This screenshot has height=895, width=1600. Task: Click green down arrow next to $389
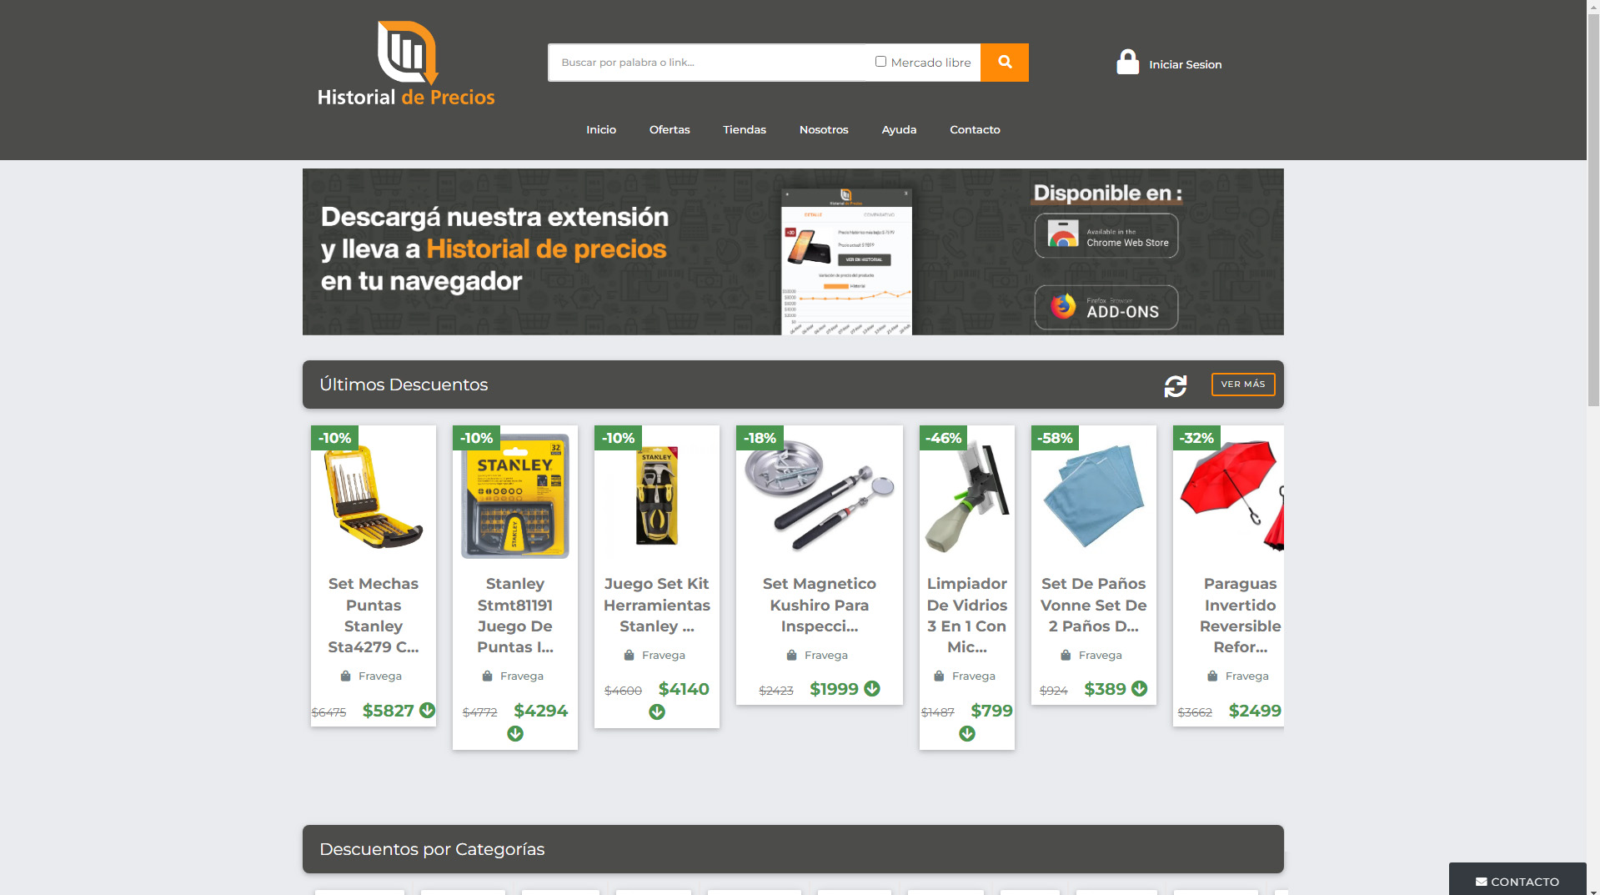(x=1140, y=689)
